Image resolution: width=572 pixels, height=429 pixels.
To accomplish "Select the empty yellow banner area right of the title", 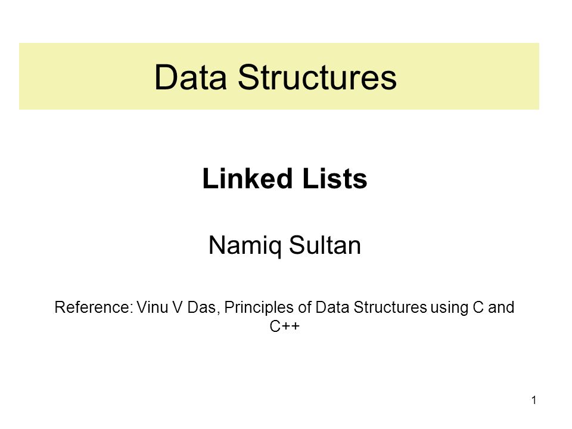I will [x=468, y=76].
